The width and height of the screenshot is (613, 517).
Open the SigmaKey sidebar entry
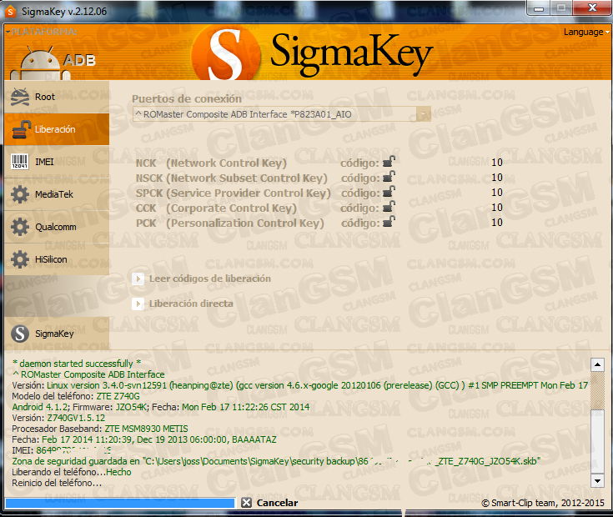point(57,334)
